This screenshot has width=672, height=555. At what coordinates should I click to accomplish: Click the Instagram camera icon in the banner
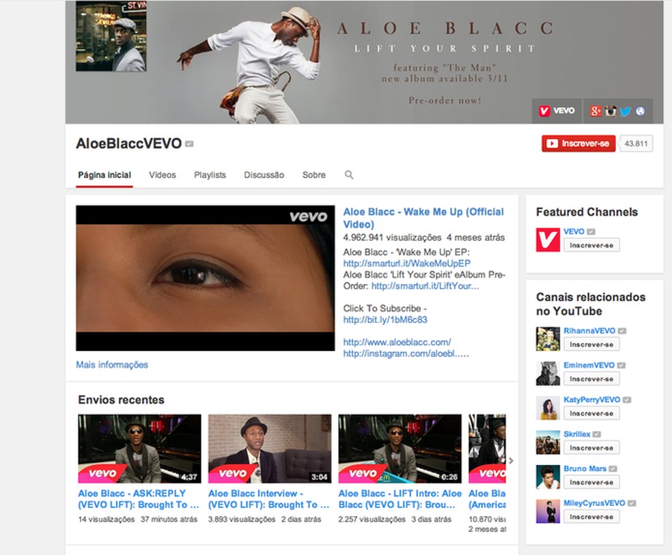click(x=610, y=111)
